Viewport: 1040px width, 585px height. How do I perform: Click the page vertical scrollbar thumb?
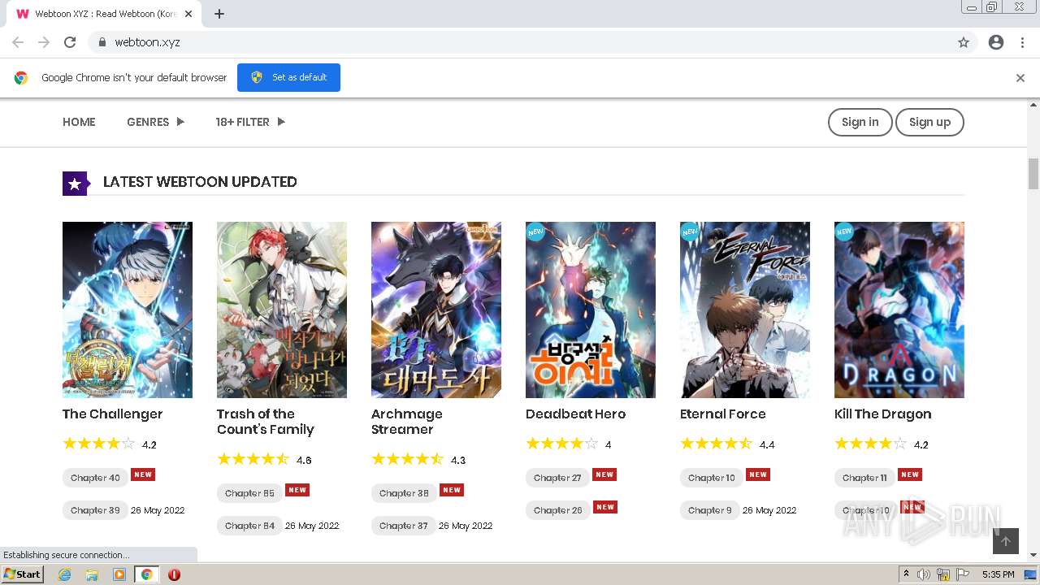(1033, 174)
